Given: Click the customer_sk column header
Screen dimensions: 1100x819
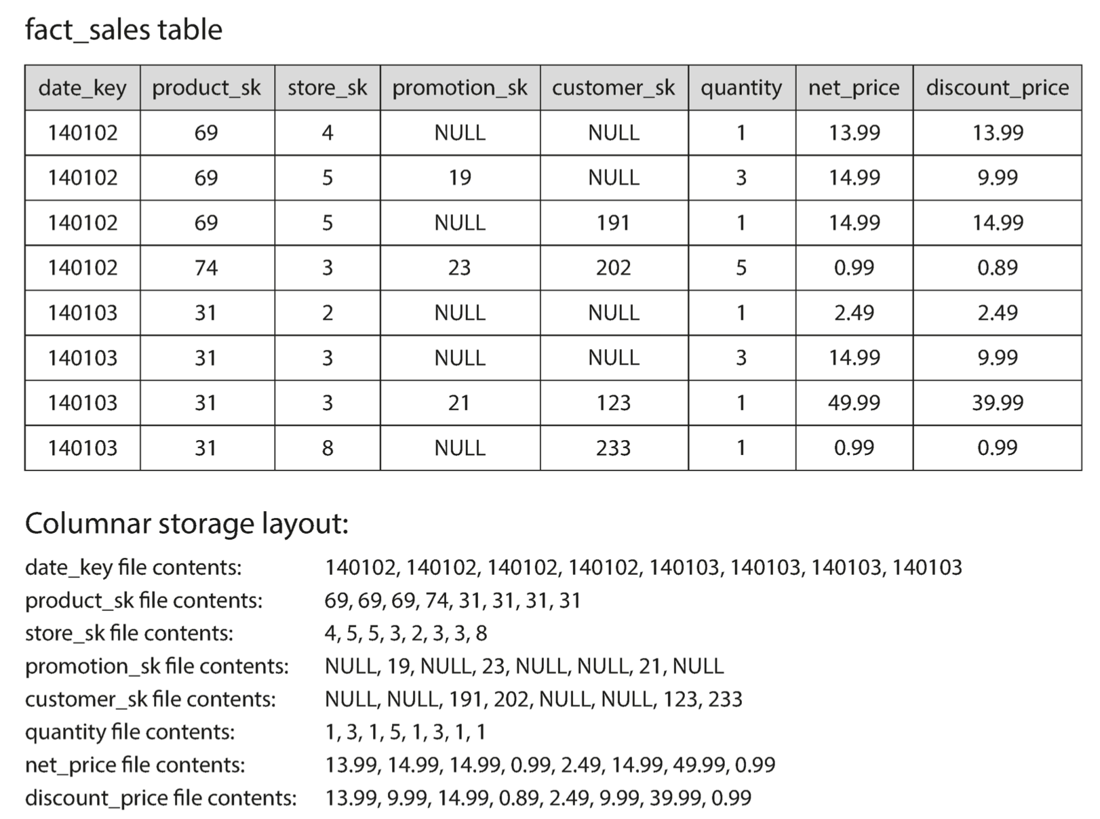Looking at the screenshot, I should pyautogui.click(x=614, y=87).
